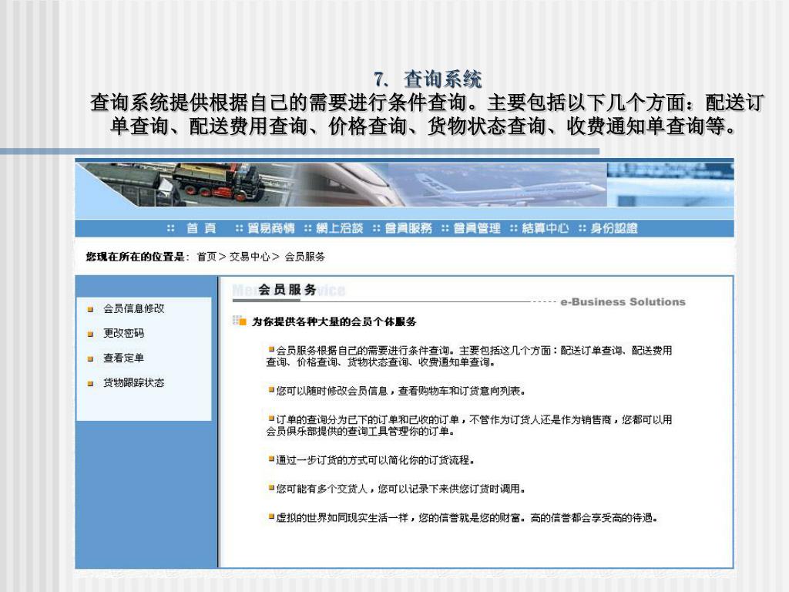This screenshot has width=789, height=592.
Task: Open 貿易商情 navigation item
Action: (270, 228)
